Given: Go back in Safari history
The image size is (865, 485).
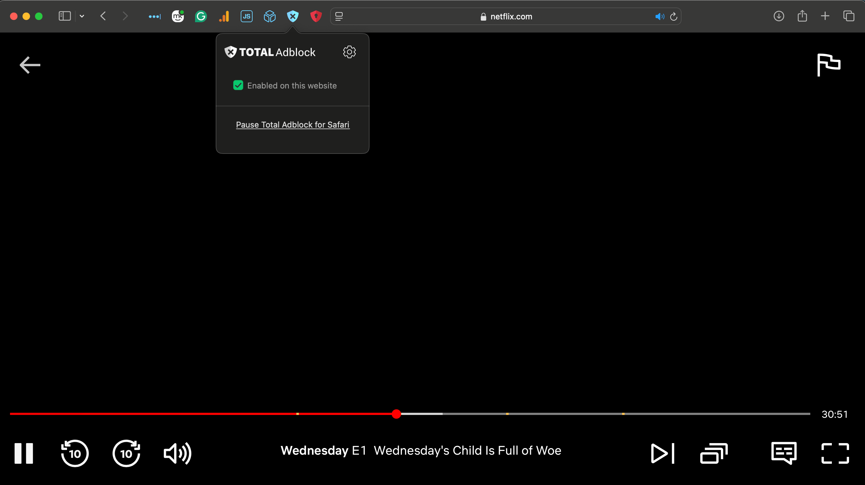Looking at the screenshot, I should [x=103, y=16].
